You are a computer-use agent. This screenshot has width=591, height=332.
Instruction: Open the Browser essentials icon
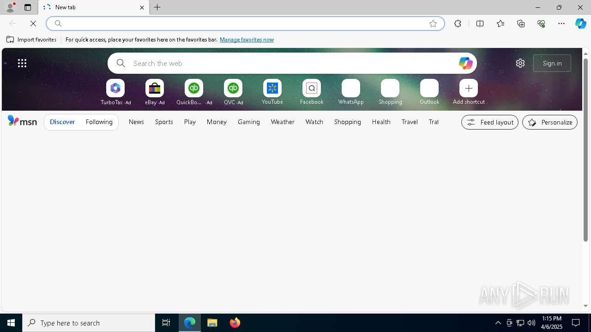point(541,24)
